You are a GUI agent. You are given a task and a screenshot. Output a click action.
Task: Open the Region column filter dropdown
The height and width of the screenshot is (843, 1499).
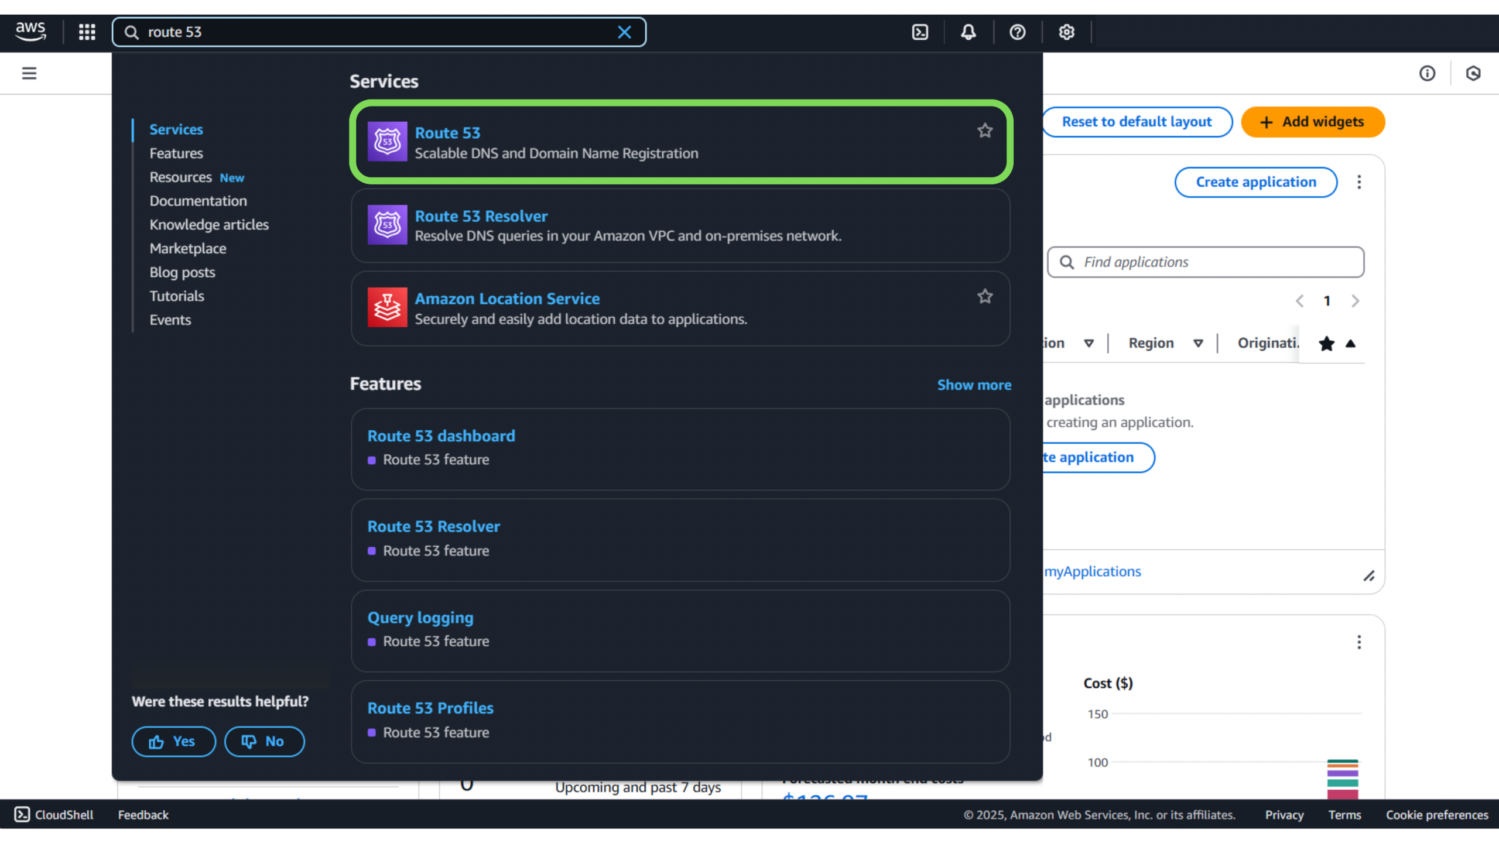[x=1198, y=344]
